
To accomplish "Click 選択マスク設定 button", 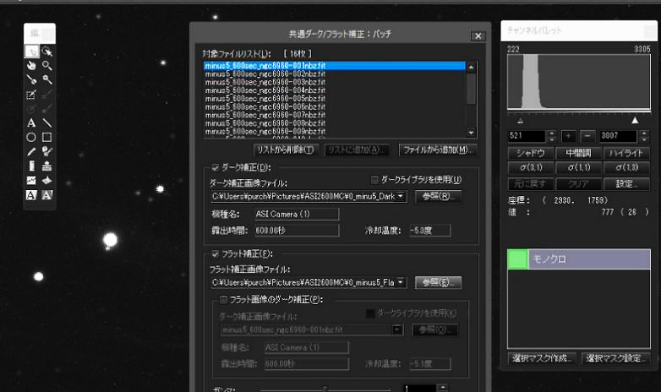I will (x=615, y=359).
